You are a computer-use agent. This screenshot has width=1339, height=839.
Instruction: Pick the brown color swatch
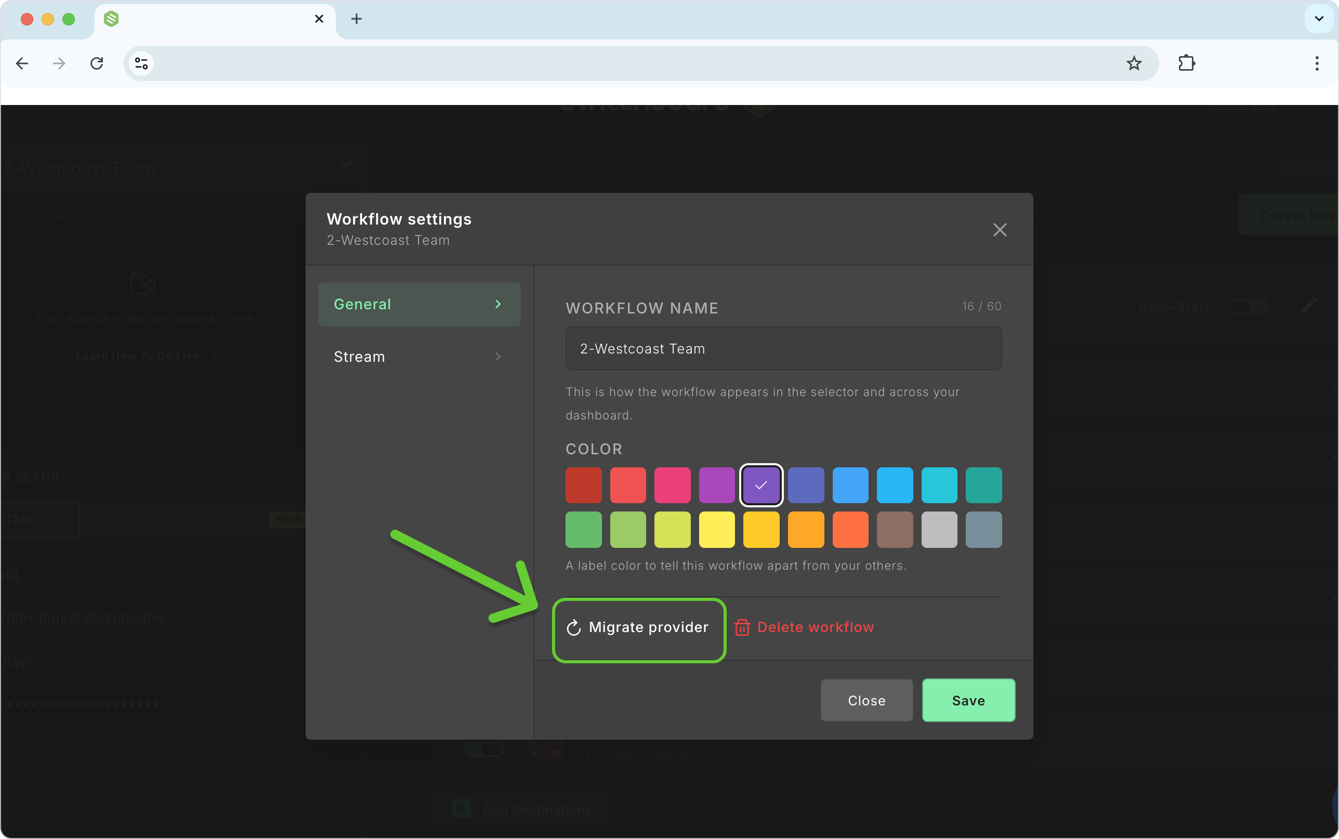[x=895, y=529]
